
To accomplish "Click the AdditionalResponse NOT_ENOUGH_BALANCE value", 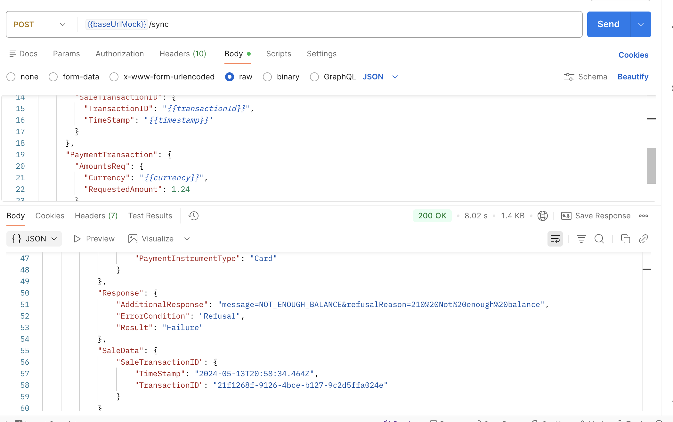I will pos(381,305).
